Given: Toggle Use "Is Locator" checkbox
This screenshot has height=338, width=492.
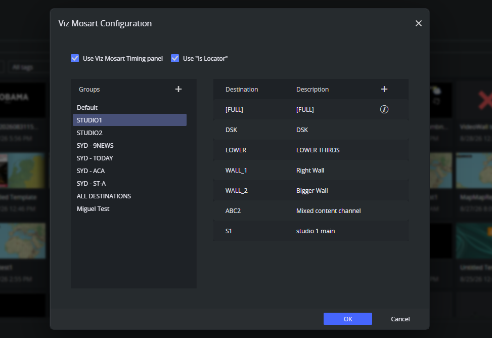Looking at the screenshot, I should pyautogui.click(x=175, y=58).
